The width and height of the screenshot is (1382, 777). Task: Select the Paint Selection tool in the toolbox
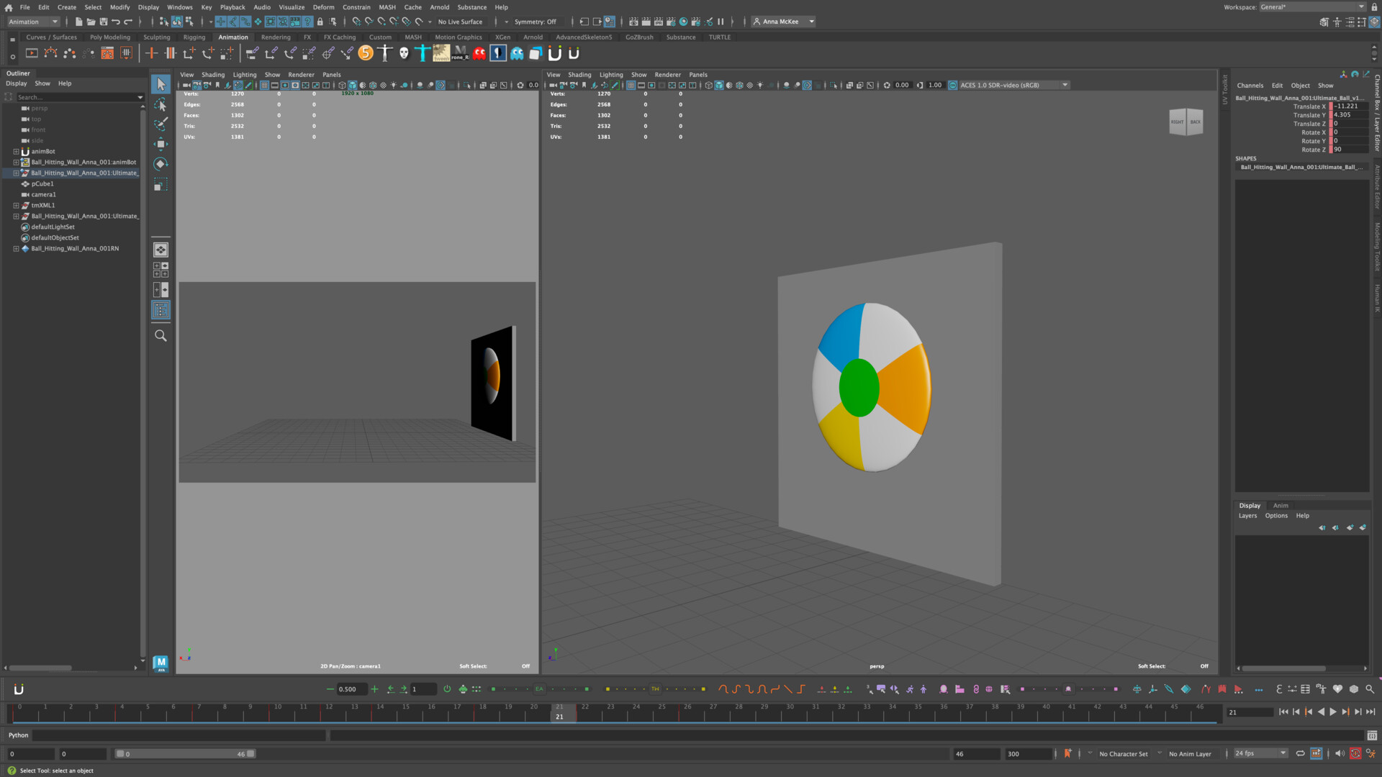pyautogui.click(x=161, y=124)
